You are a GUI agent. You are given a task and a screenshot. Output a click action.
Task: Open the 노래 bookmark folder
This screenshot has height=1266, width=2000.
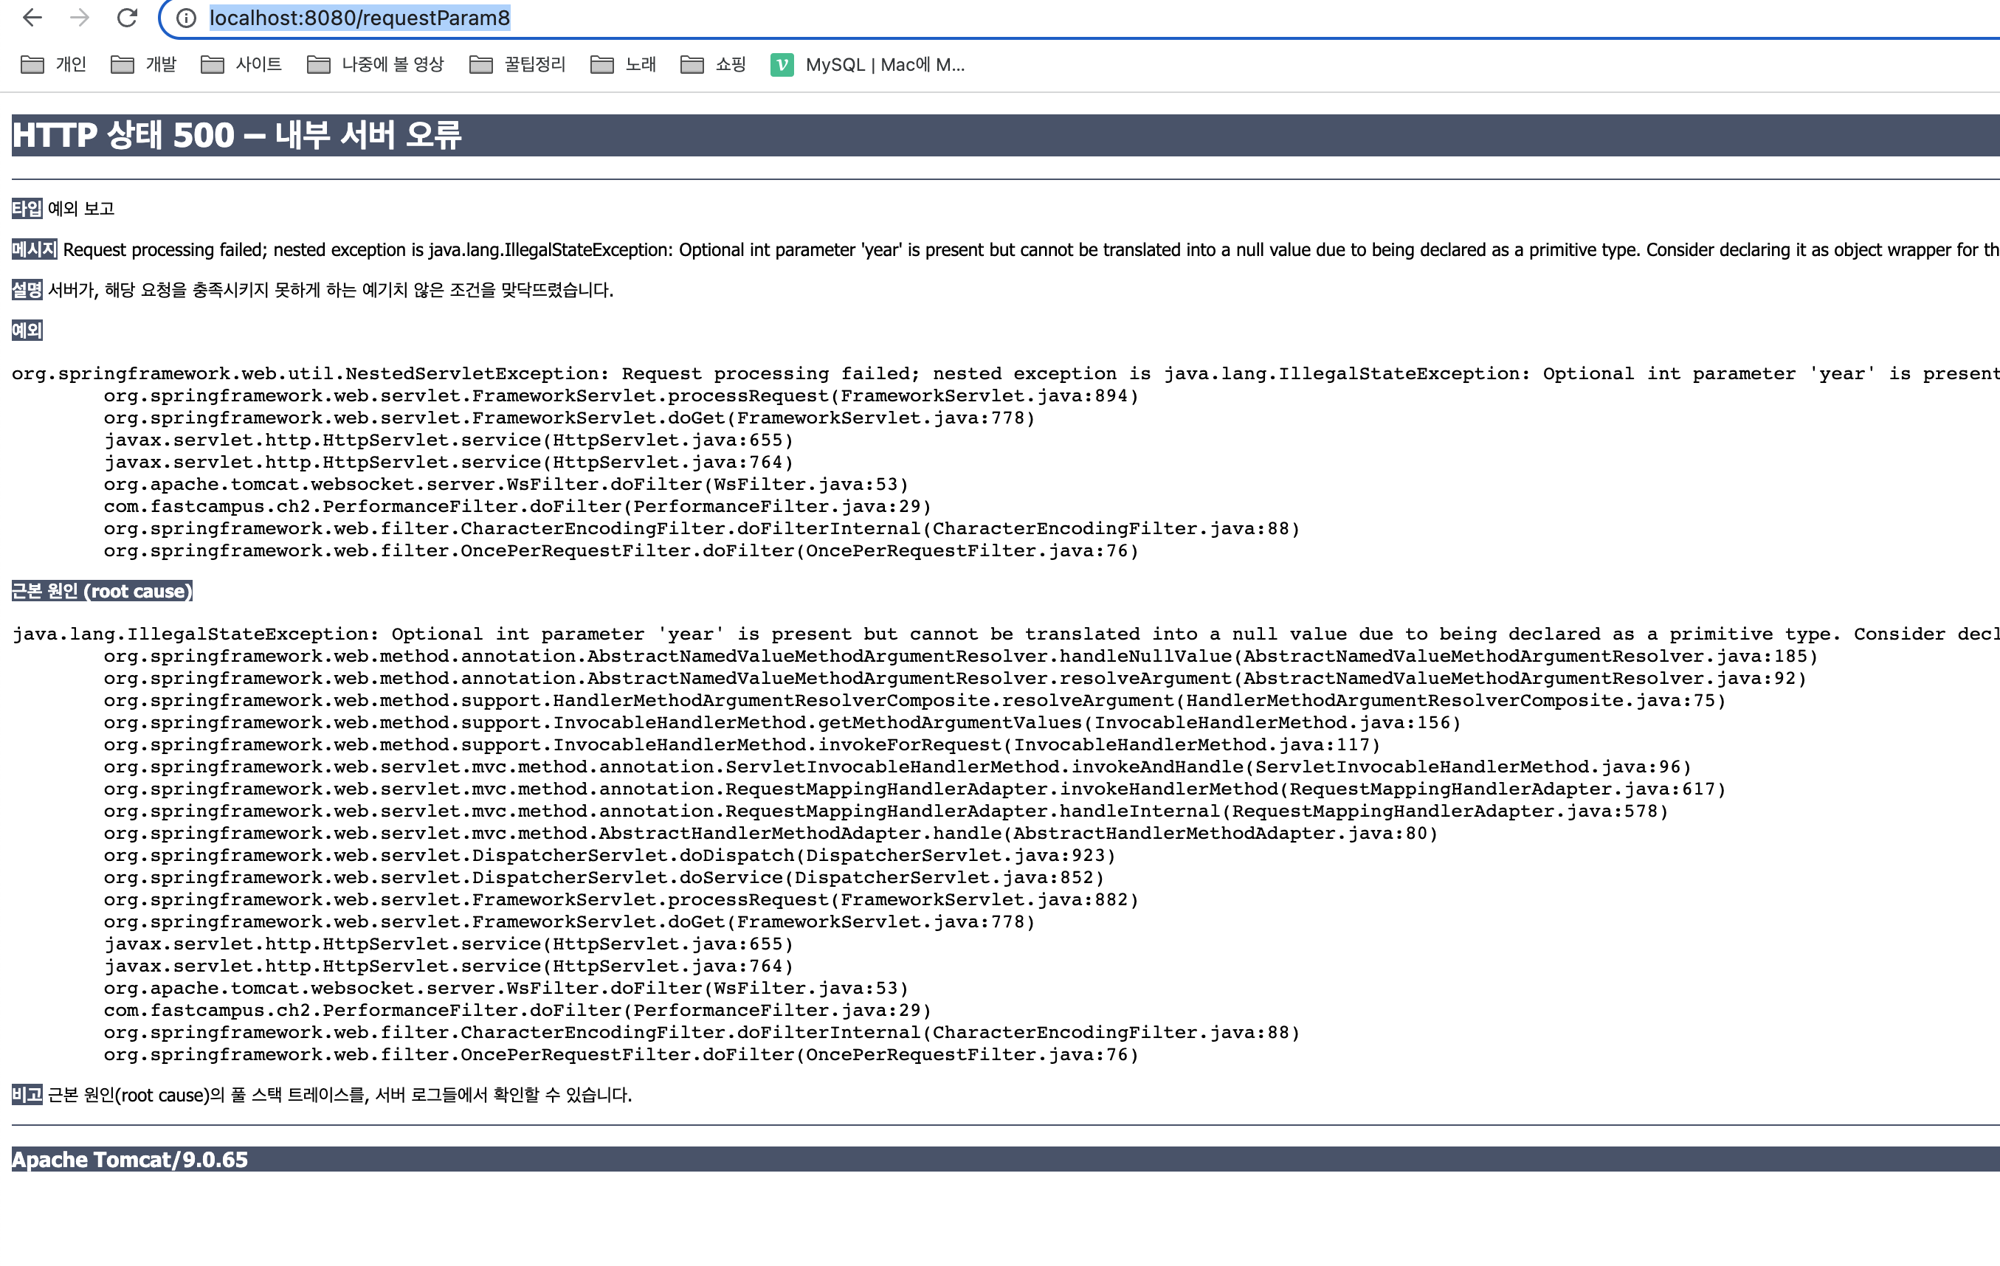[x=624, y=65]
